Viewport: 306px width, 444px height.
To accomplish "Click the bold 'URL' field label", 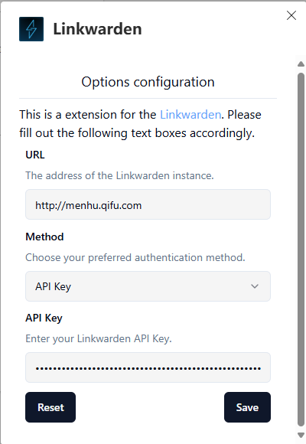I will click(x=35, y=155).
